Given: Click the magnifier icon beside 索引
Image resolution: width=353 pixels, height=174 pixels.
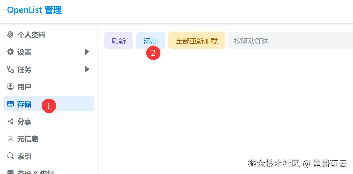Looking at the screenshot, I should click(x=10, y=156).
